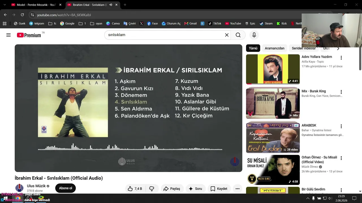Viewport: 362px width, 203px height.
Task: Save the video with Kaydet
Action: [219, 189]
